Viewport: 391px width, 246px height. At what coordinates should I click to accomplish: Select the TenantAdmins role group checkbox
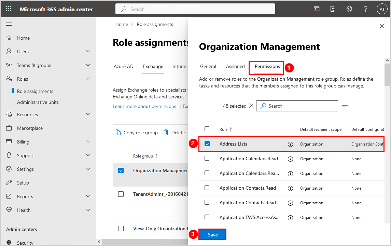[x=121, y=194]
